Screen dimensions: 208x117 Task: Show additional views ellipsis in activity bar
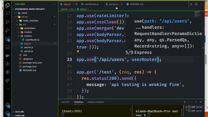(x=7, y=89)
